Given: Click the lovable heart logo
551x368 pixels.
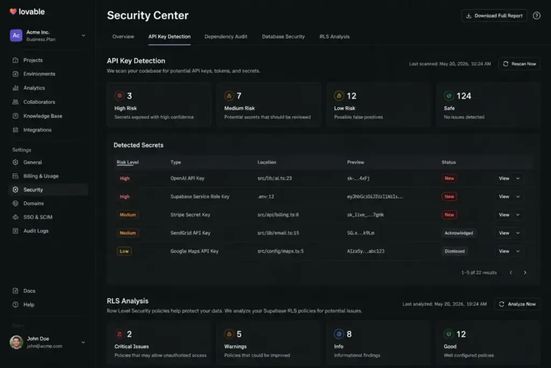Looking at the screenshot, I should [13, 12].
